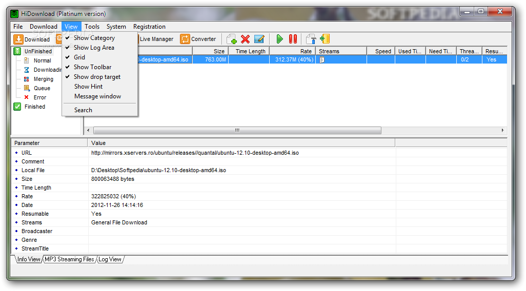
Task: Click horizontal scrollbar left arrow
Action: point(88,130)
